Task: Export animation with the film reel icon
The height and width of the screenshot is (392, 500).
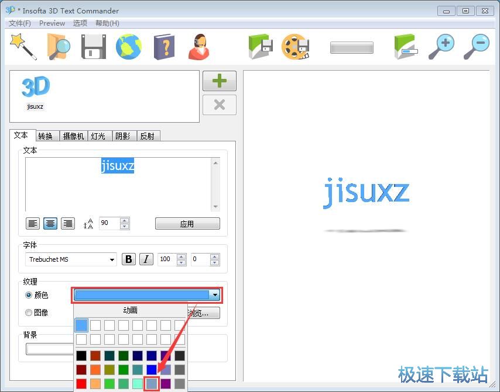Action: 295,46
